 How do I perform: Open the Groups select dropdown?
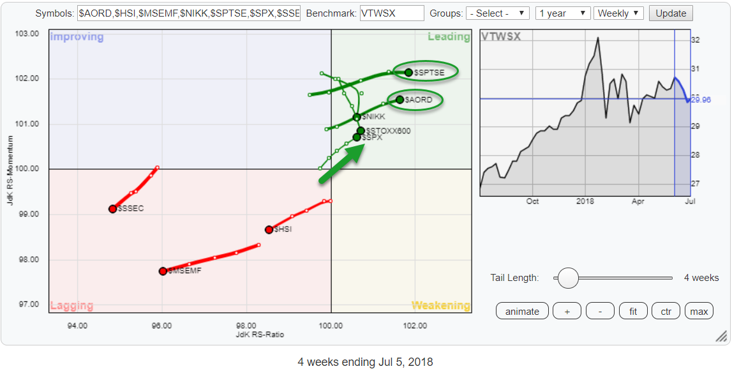[x=498, y=13]
